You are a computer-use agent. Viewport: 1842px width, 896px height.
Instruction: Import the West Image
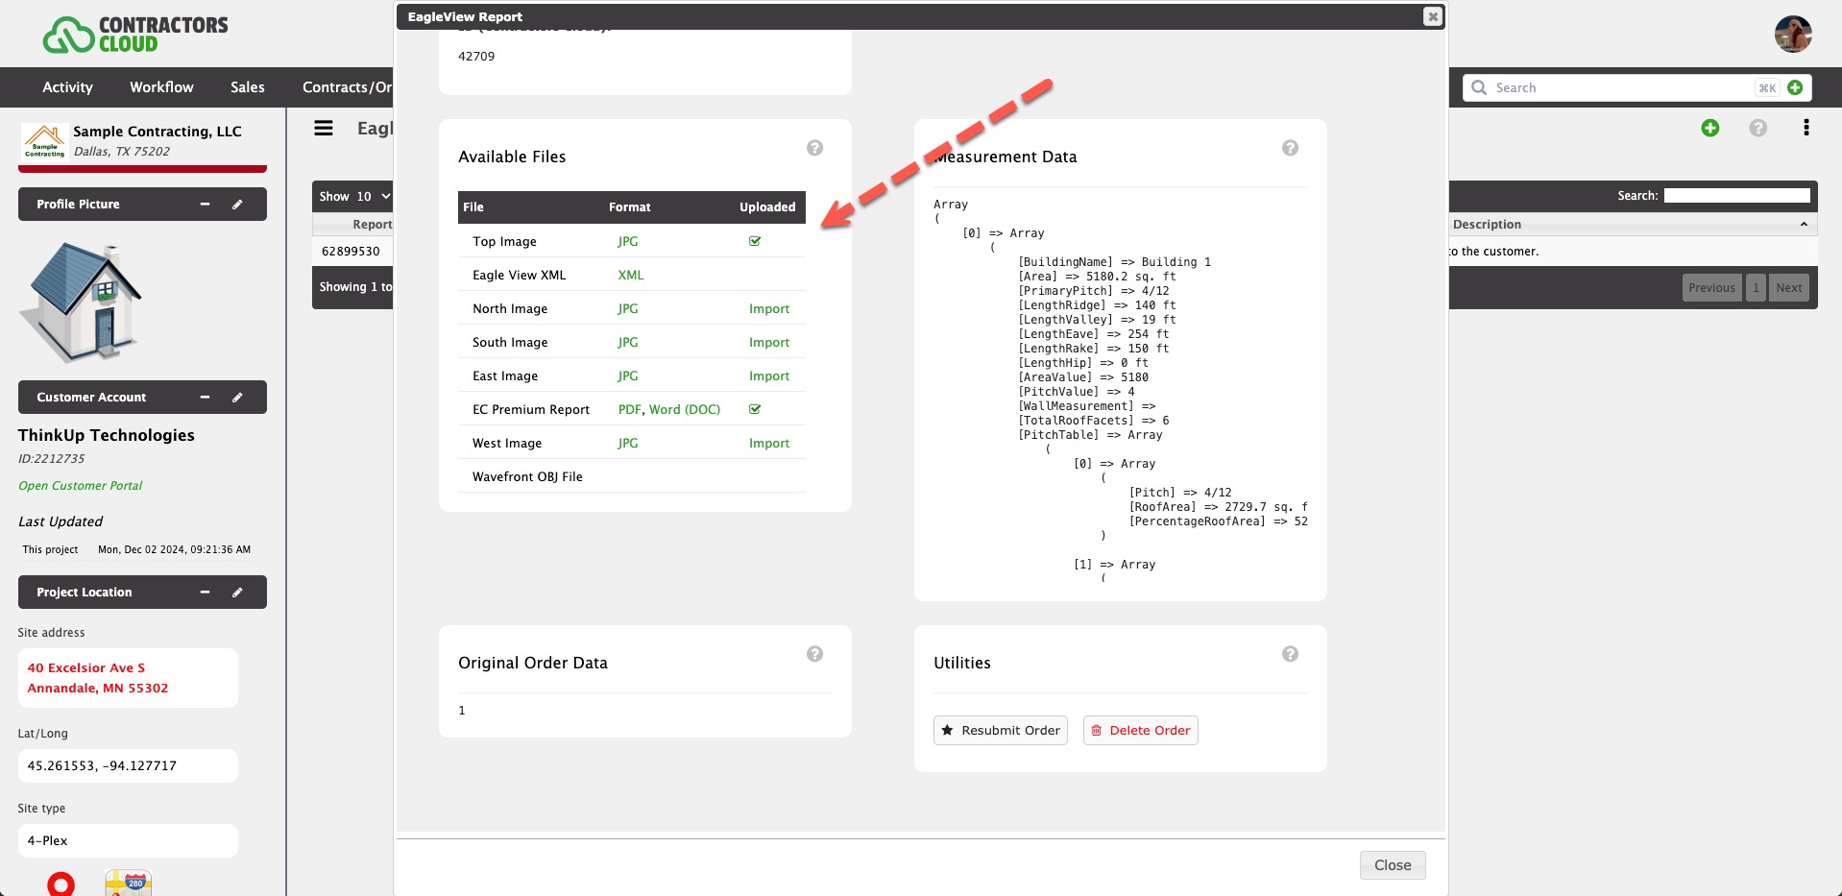pos(769,444)
